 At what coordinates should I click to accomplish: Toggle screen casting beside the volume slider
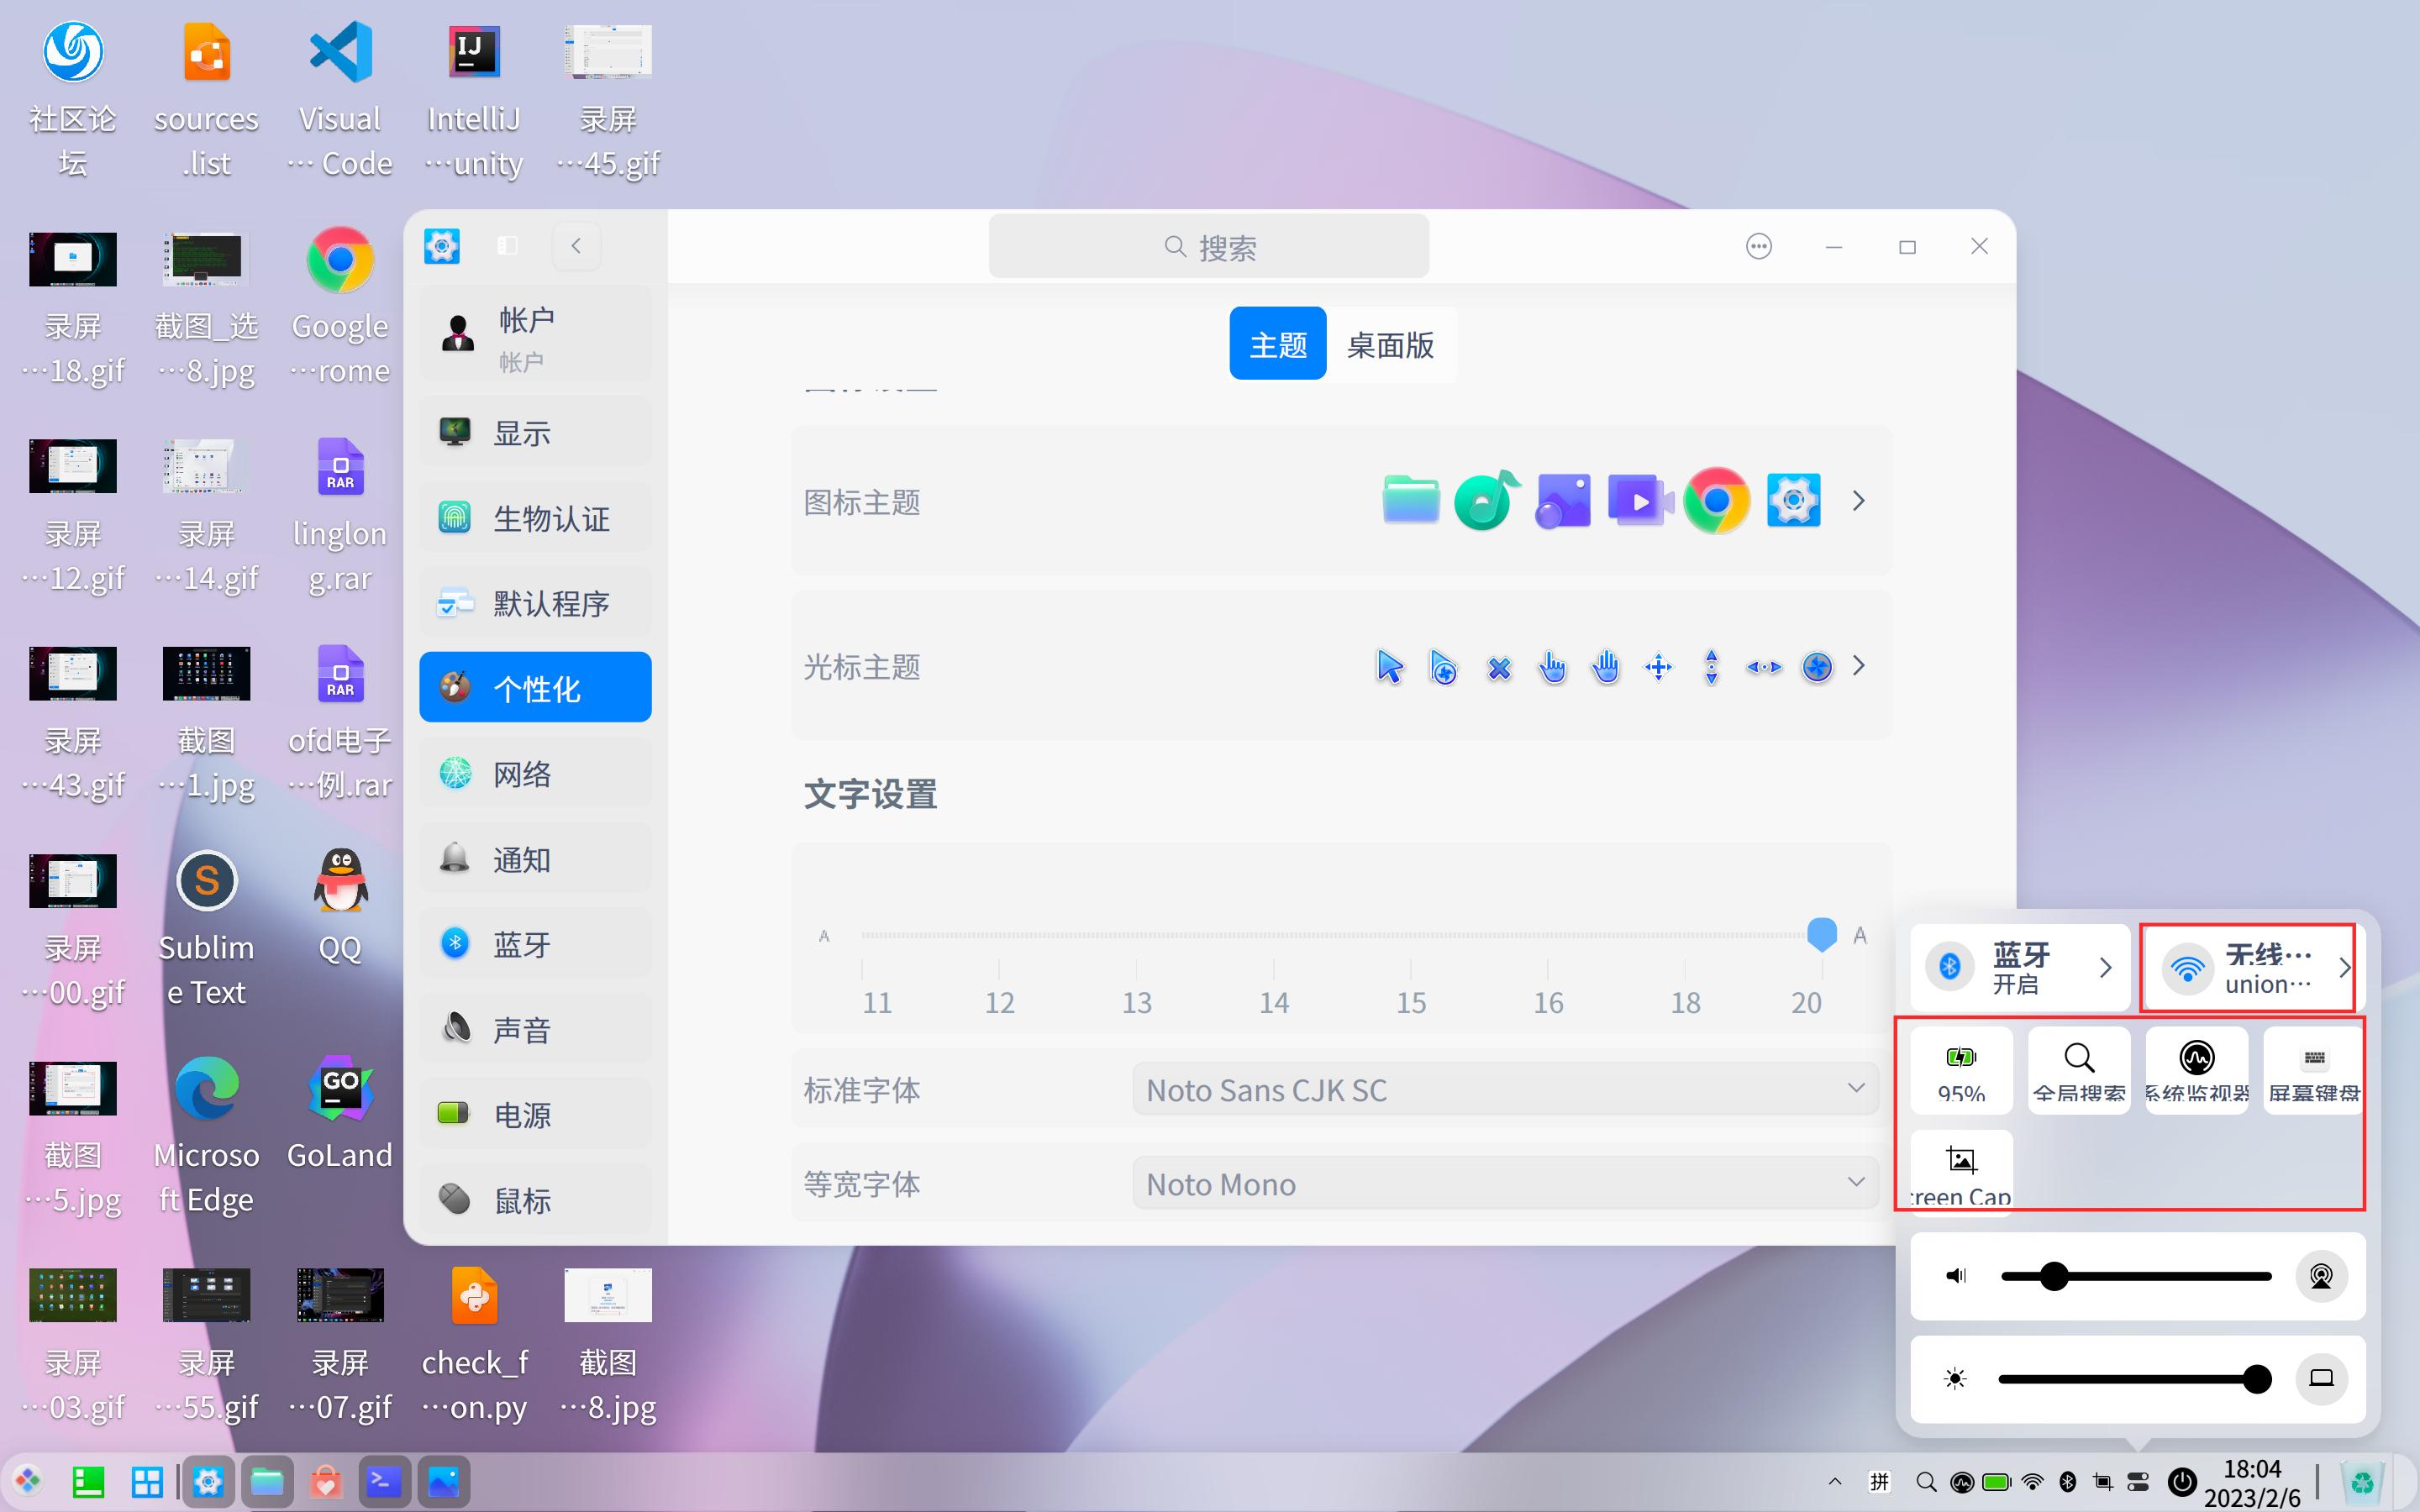point(2323,1276)
